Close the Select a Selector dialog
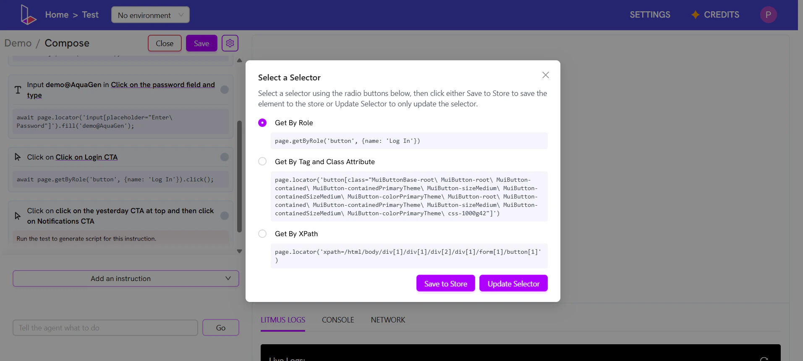 [x=545, y=75]
